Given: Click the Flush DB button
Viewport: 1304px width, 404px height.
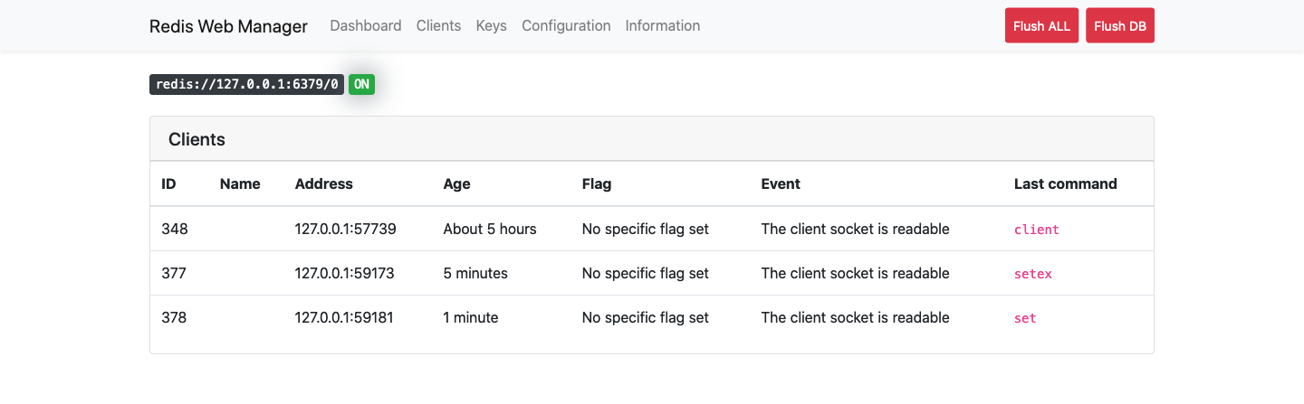Looking at the screenshot, I should click(x=1119, y=26).
